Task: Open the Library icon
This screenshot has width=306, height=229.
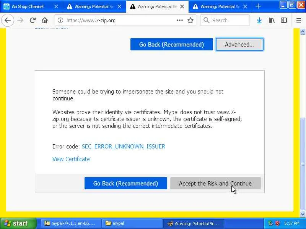Action: tap(272, 20)
